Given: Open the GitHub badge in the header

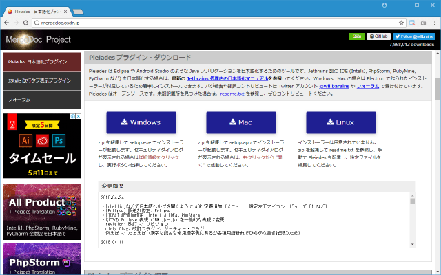Looking at the screenshot, I should [x=378, y=36].
